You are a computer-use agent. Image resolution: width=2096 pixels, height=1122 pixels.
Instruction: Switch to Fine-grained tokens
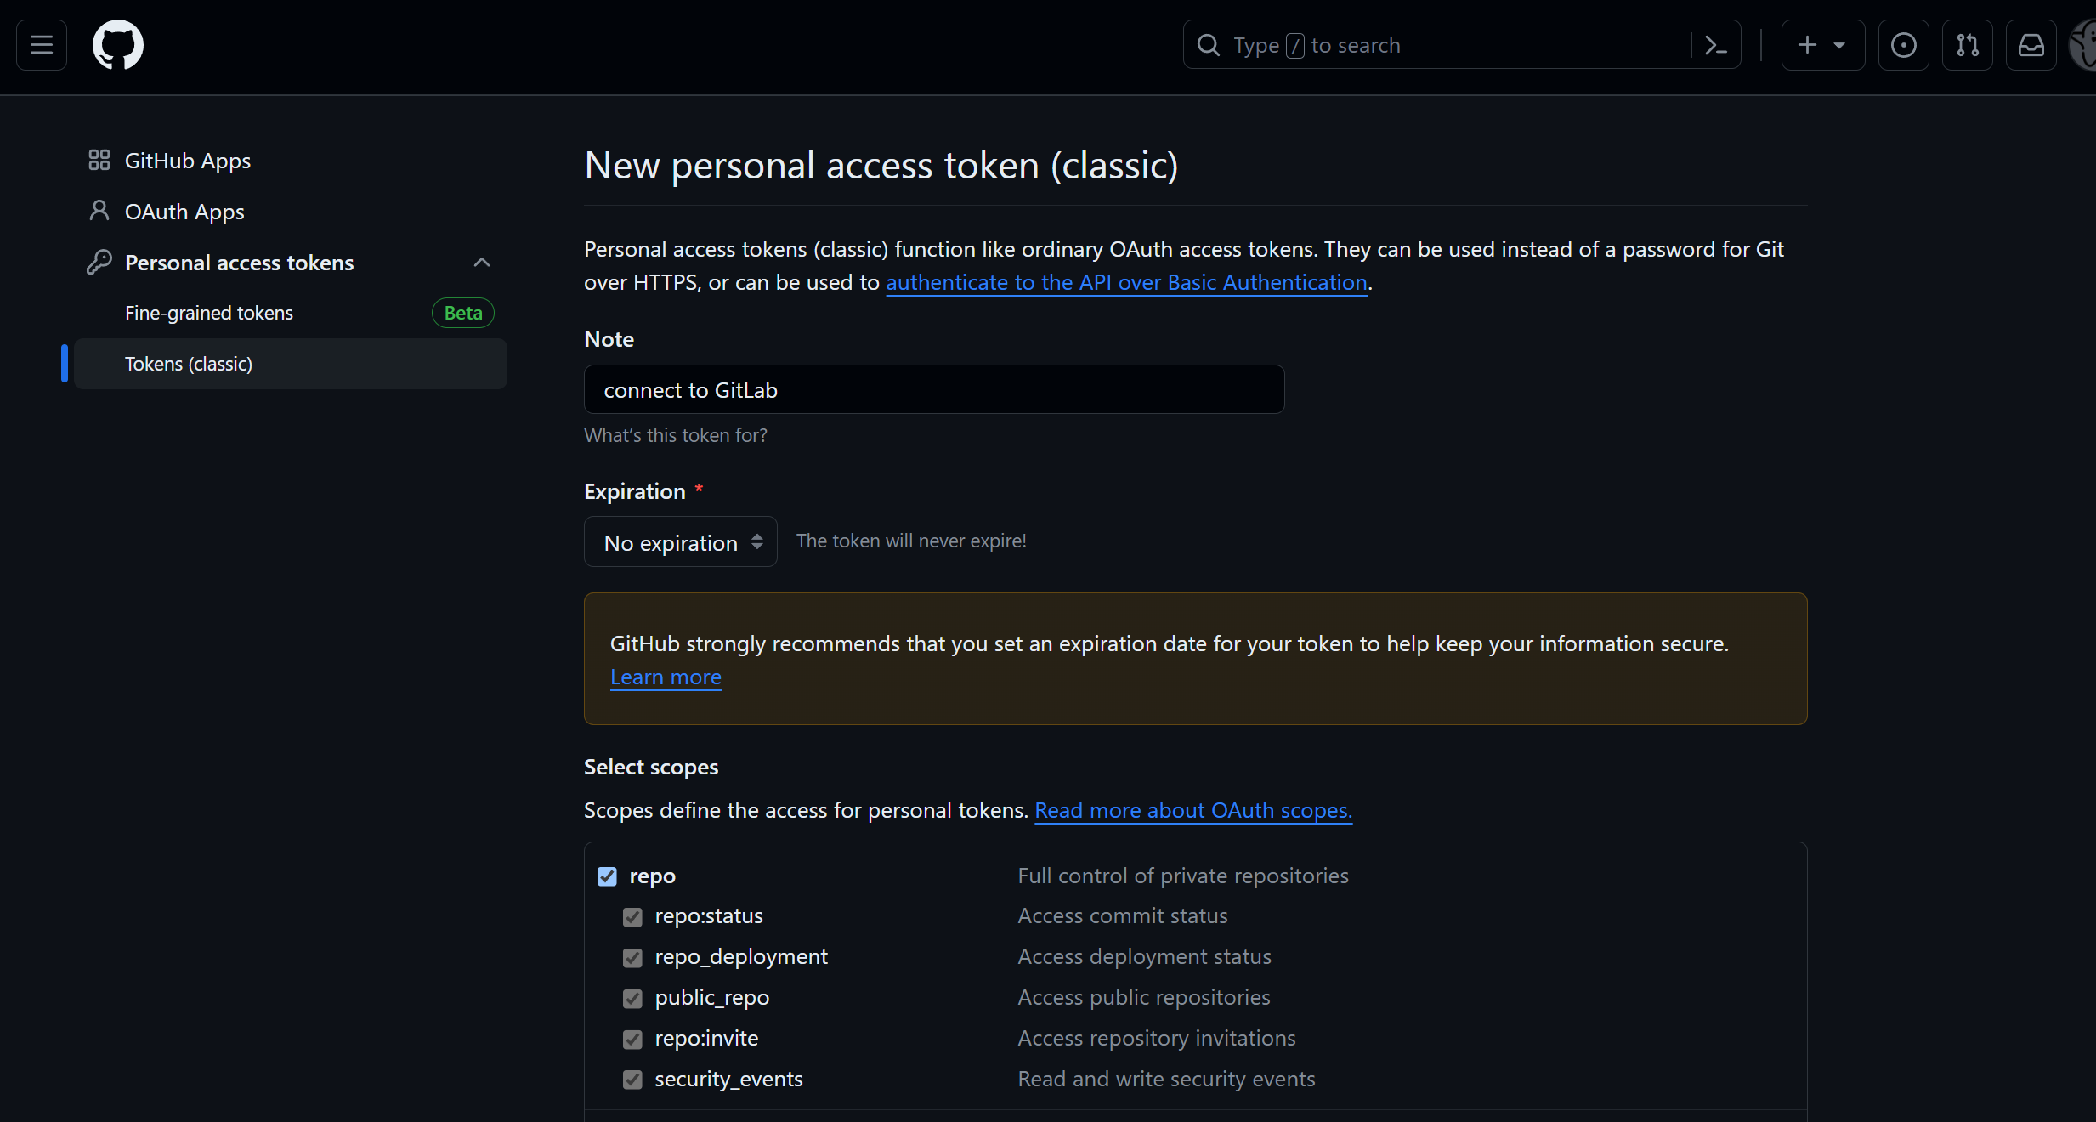coord(208,313)
